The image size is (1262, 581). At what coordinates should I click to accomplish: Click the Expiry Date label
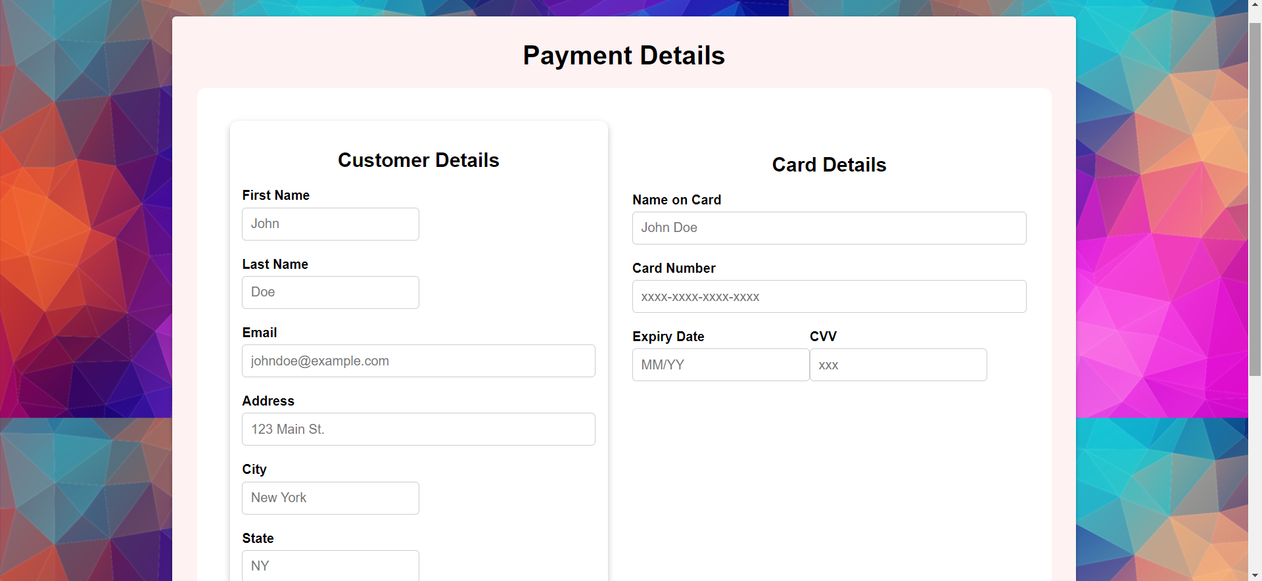(x=668, y=337)
